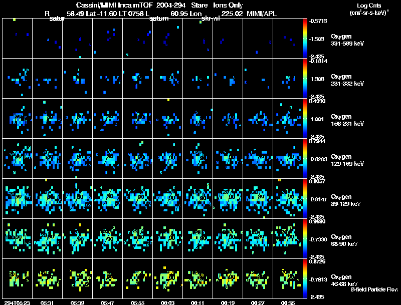Open the 331-589 keV image at 05:23

coord(17,39)
